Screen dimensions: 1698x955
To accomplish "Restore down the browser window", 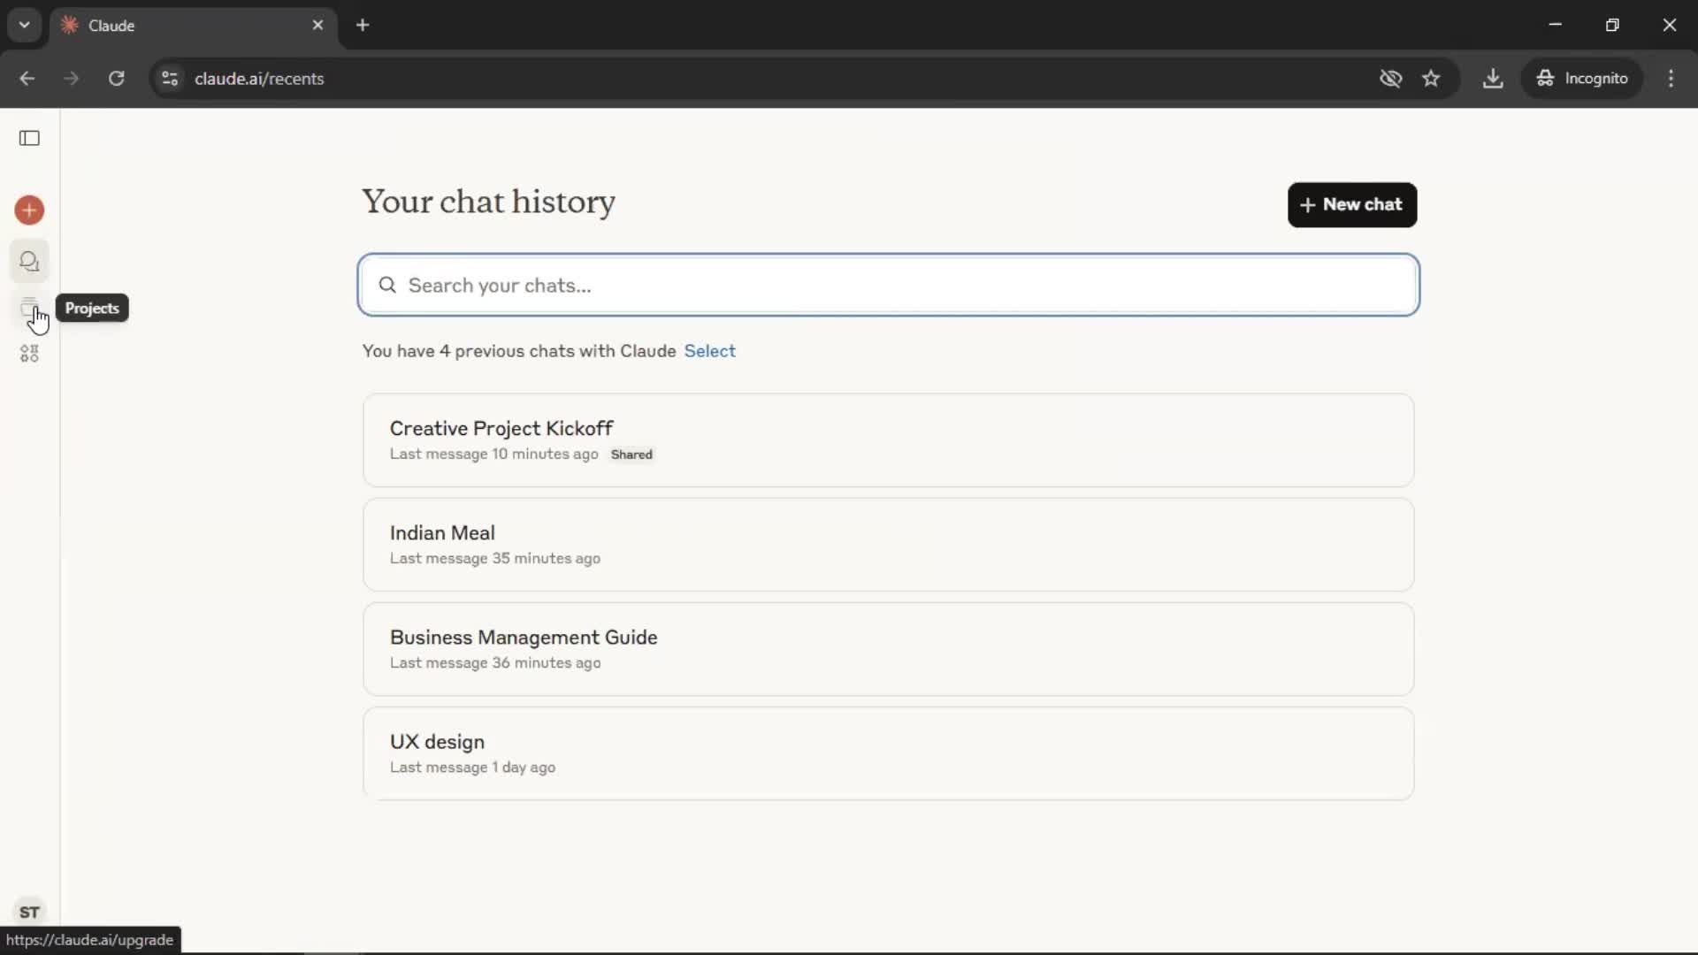I will click(1612, 26).
